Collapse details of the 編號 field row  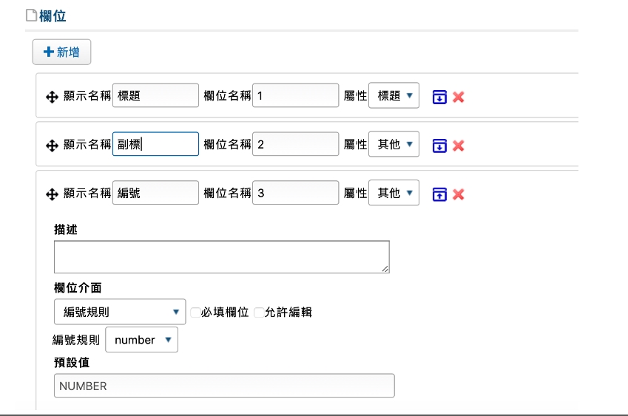[x=439, y=194]
